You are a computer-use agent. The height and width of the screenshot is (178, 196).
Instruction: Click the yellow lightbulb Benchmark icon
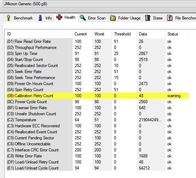[9, 18]
